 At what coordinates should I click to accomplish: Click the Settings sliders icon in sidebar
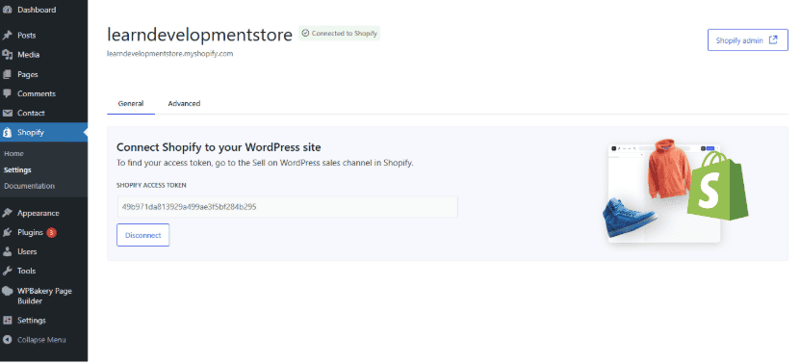click(7, 320)
